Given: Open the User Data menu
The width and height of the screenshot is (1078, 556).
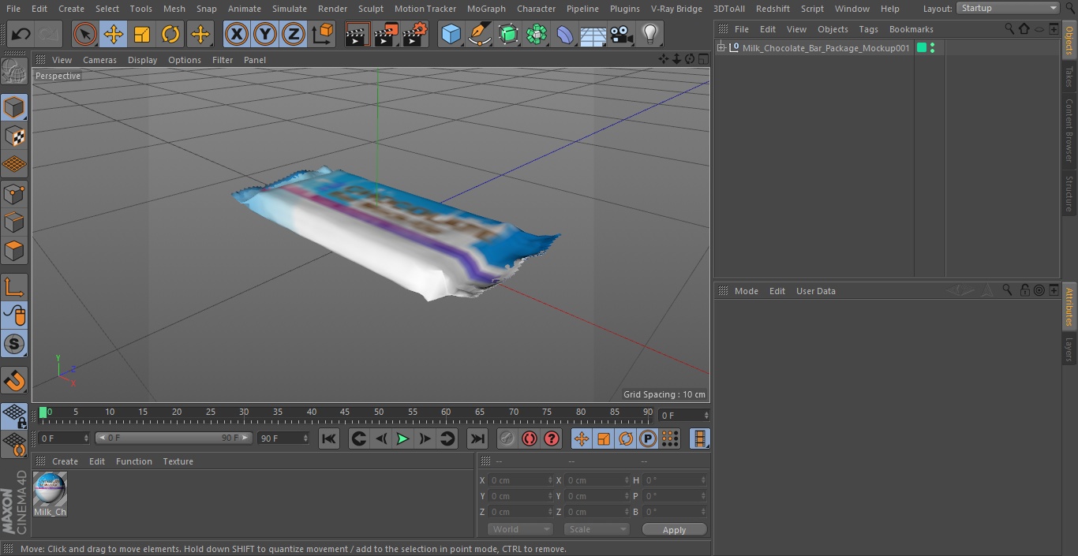Looking at the screenshot, I should pos(815,291).
